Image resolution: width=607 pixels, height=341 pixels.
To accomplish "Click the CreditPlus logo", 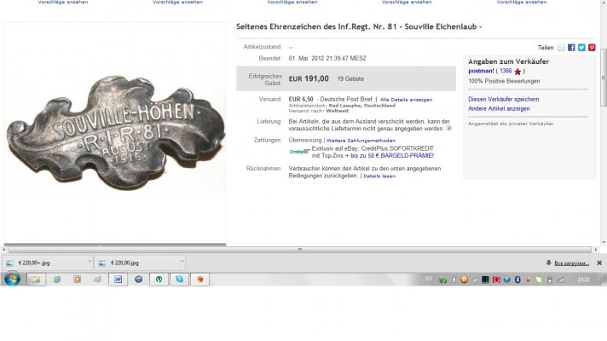I will 299,152.
